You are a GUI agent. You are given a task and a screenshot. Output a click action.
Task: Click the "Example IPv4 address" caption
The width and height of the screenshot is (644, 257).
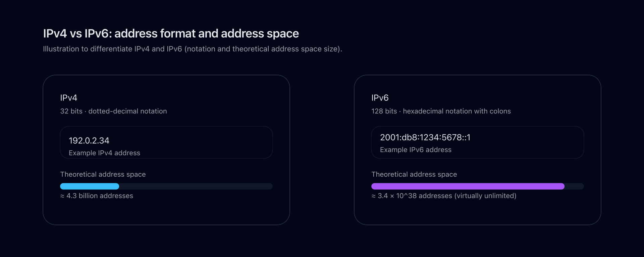coord(104,153)
